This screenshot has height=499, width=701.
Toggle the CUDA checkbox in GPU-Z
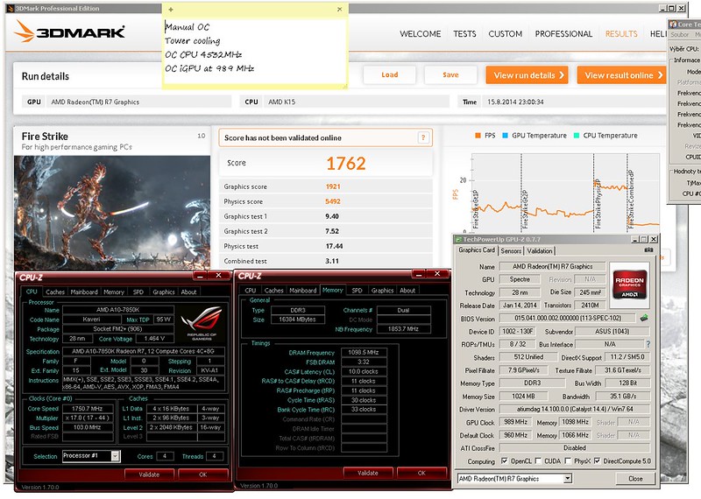(538, 460)
